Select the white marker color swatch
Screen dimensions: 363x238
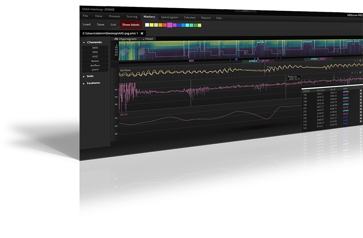coord(147,25)
